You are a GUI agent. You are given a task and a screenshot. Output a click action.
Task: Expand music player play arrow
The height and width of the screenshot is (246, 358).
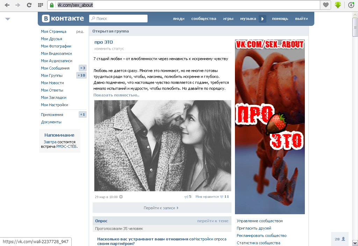tap(262, 19)
